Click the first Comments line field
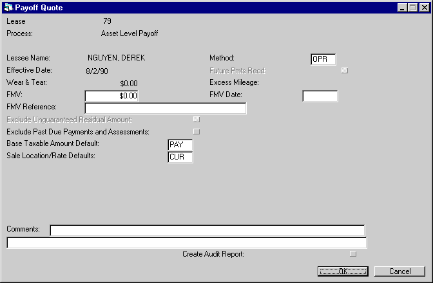 coord(207,230)
